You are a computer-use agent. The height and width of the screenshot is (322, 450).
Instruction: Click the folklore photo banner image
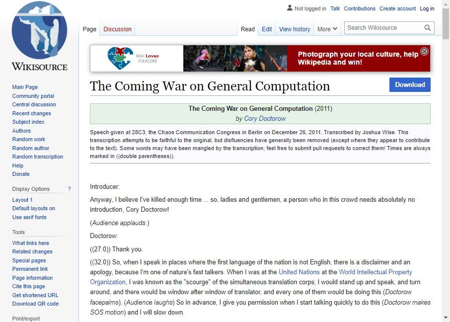click(235, 58)
